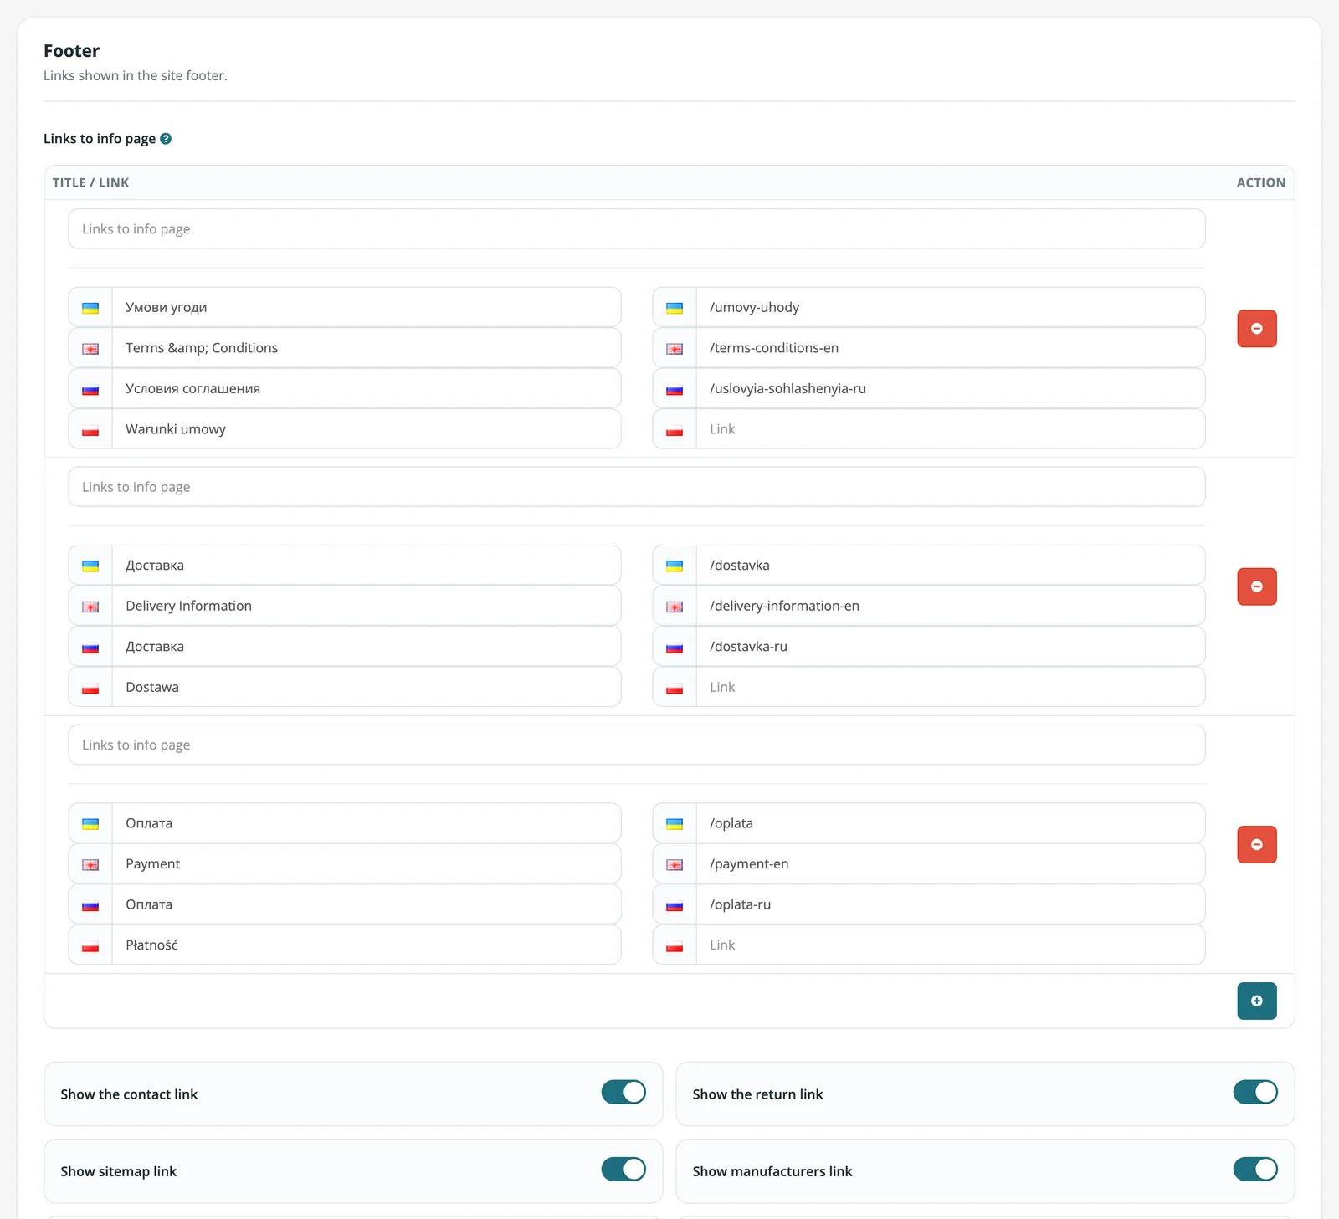
Task: Switch off Show manufacturers link
Action: (1255, 1169)
